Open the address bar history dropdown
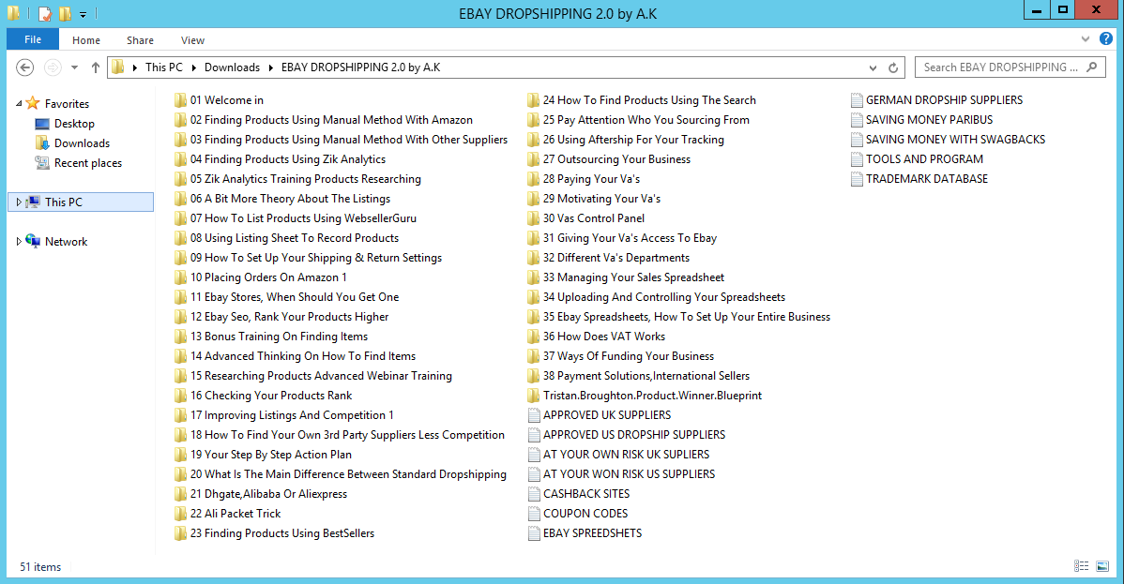The image size is (1124, 584). (873, 68)
